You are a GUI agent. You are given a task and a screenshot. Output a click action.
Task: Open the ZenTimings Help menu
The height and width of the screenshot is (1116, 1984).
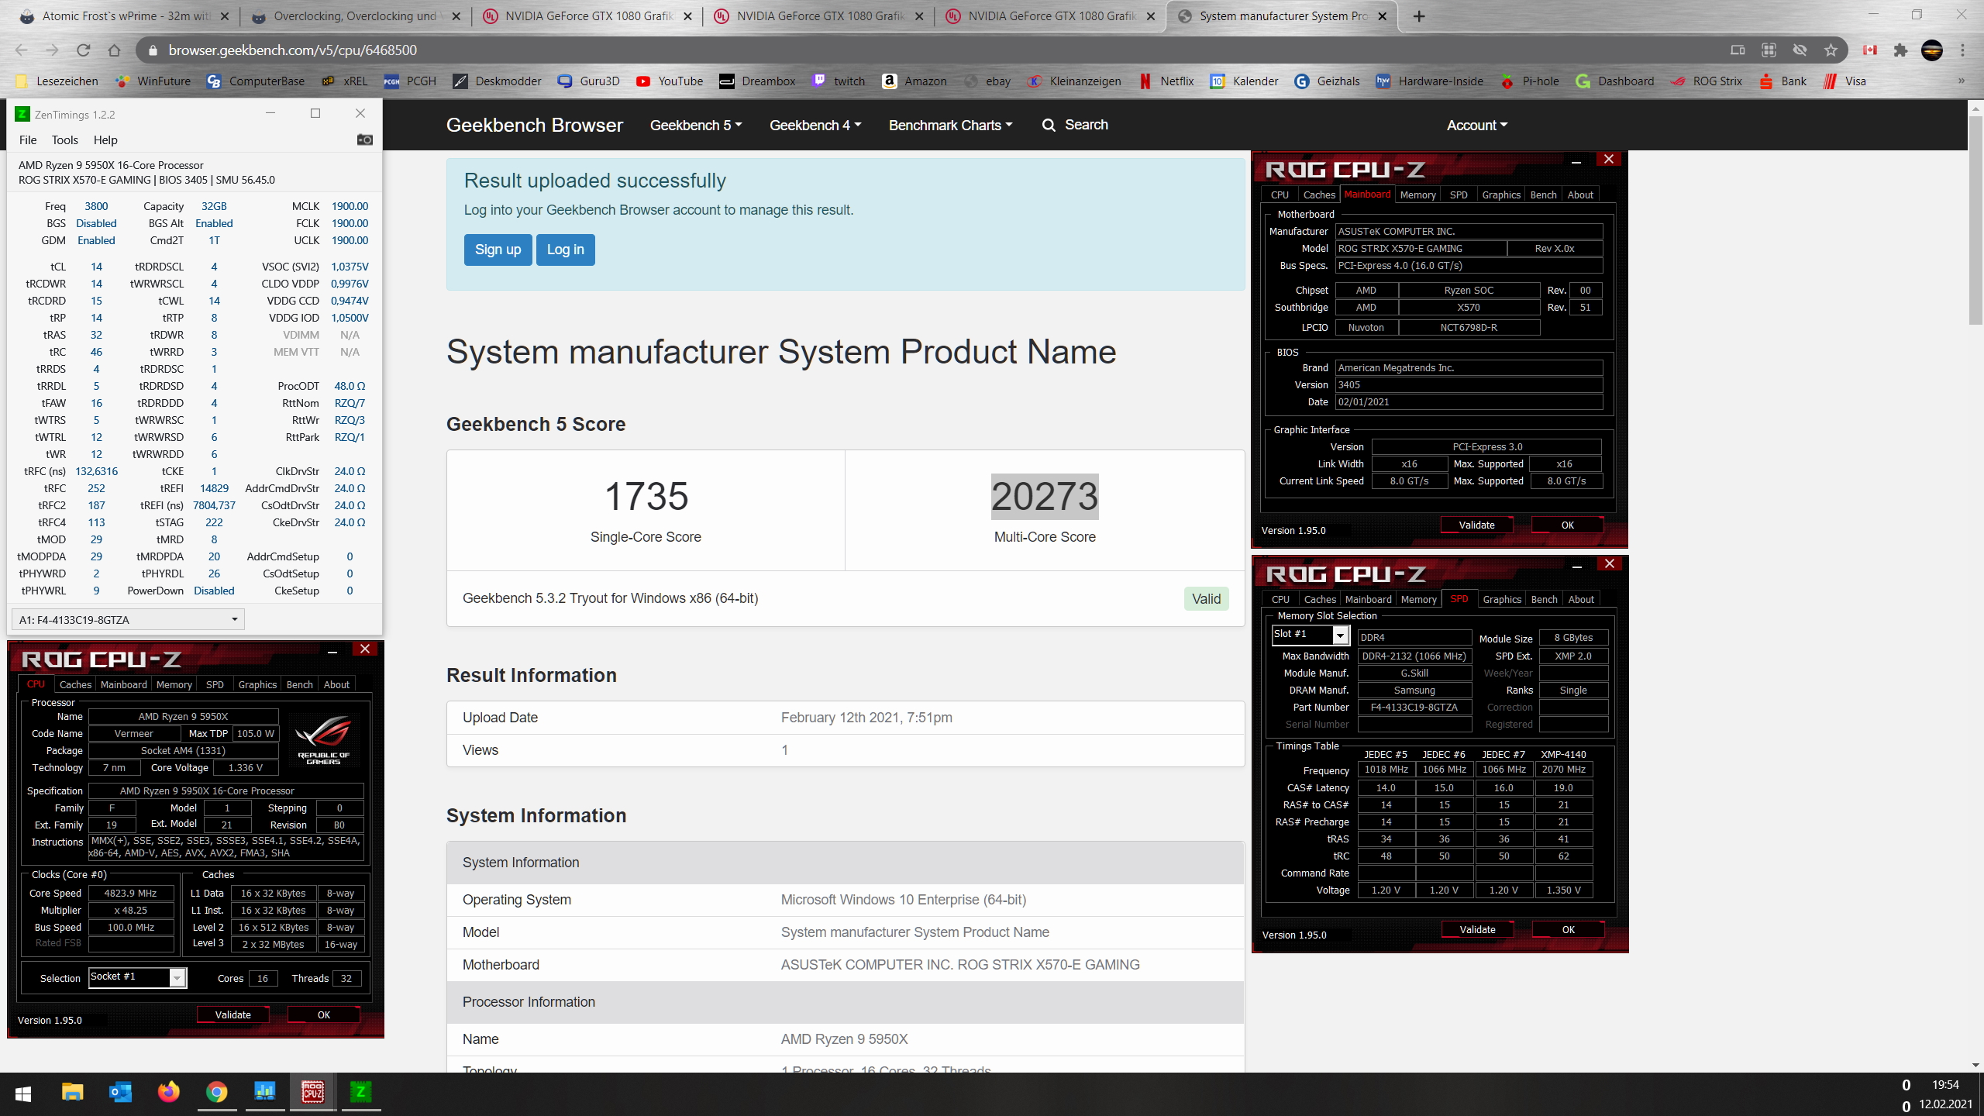pos(105,140)
